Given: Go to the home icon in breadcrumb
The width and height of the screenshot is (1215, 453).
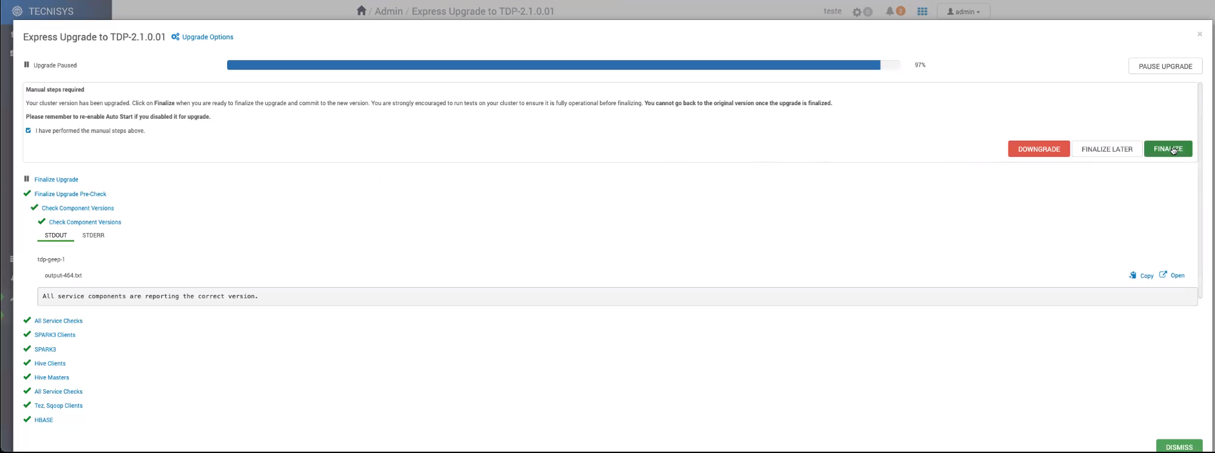Looking at the screenshot, I should coord(361,11).
